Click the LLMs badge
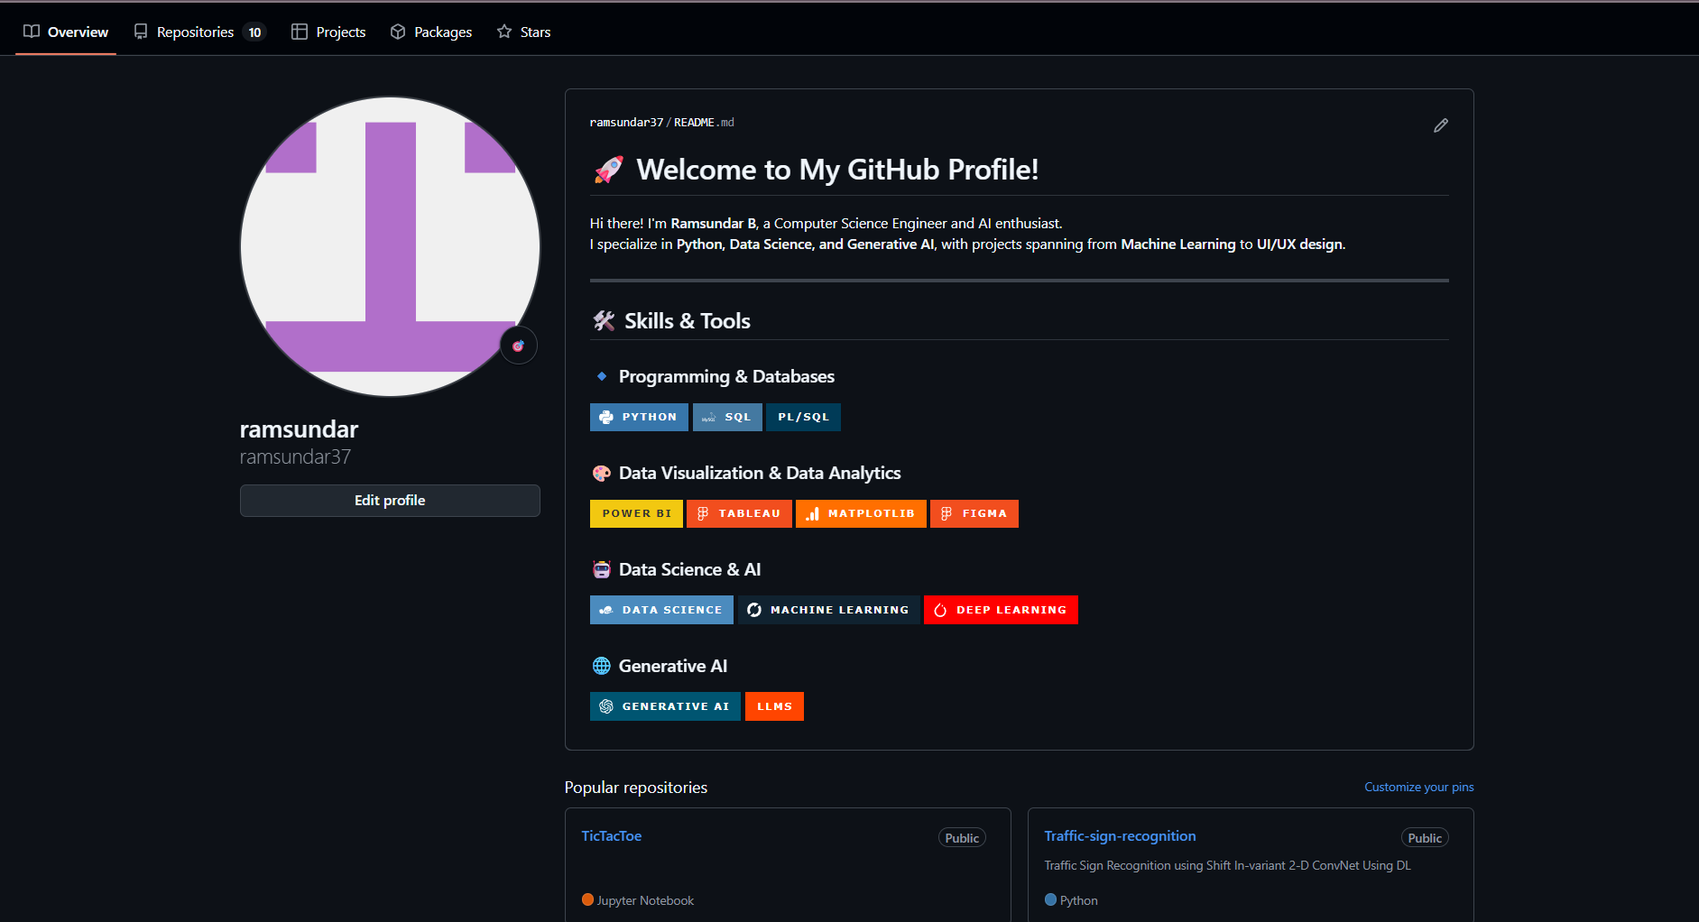Viewport: 1699px width, 922px height. tap(774, 706)
